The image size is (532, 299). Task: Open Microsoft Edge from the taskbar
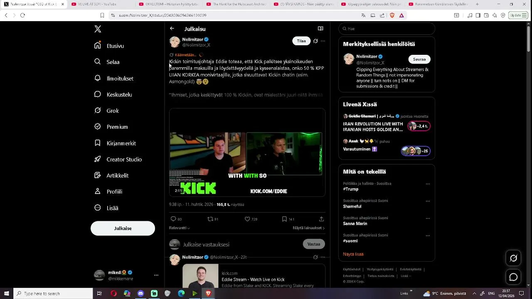pos(181,294)
